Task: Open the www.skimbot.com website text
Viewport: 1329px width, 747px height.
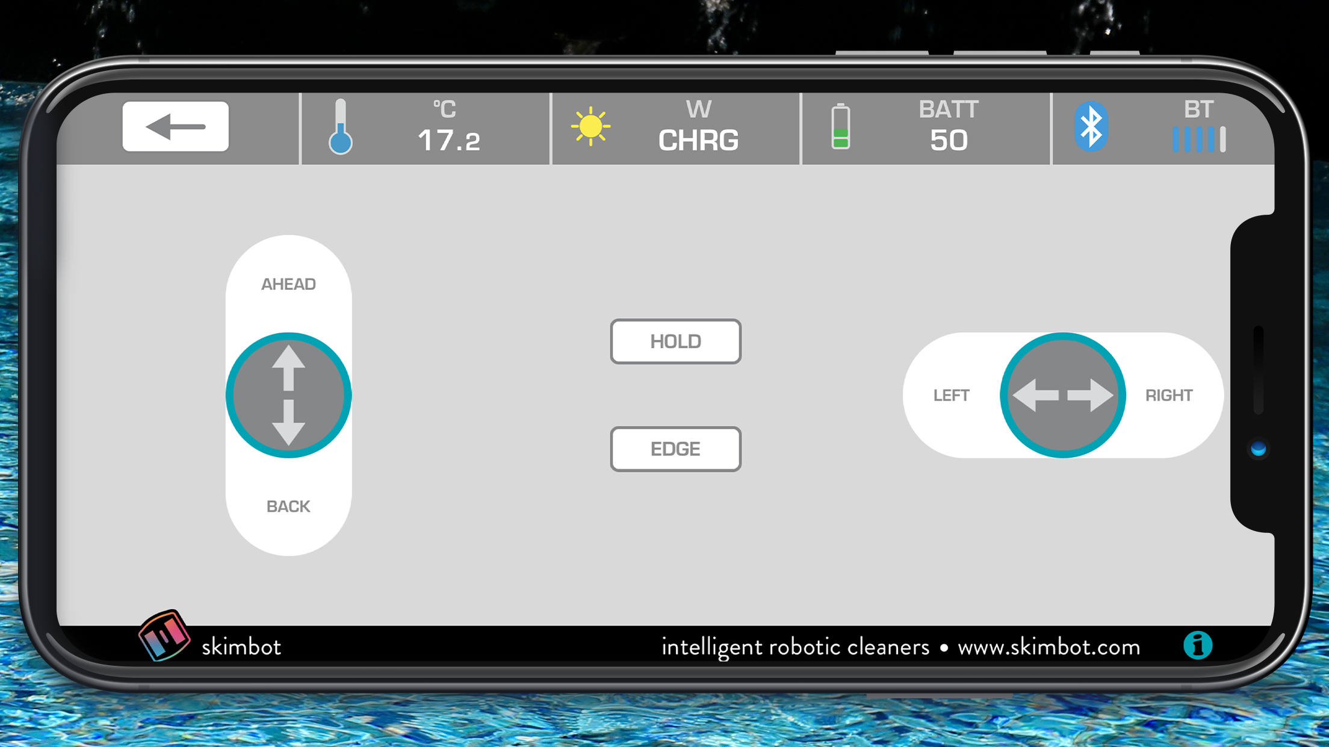Action: [x=1049, y=647]
